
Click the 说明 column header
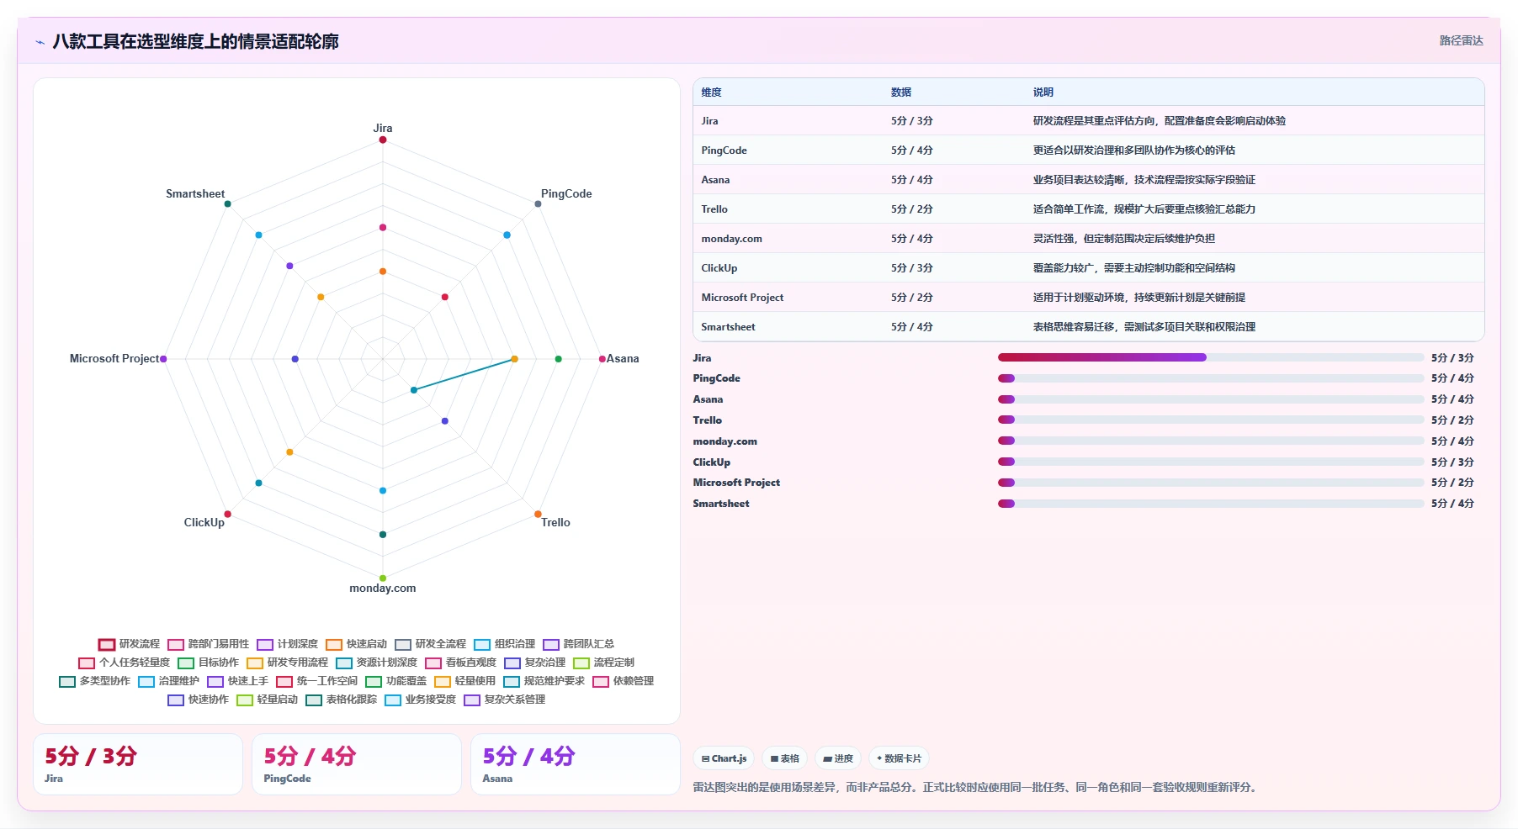coord(1043,92)
